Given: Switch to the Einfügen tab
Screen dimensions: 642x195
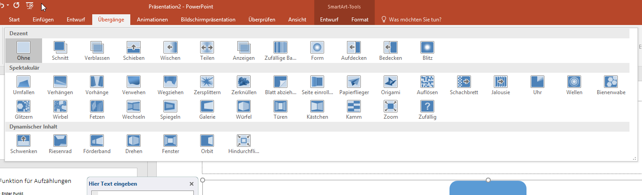Looking at the screenshot, I should pos(43,20).
